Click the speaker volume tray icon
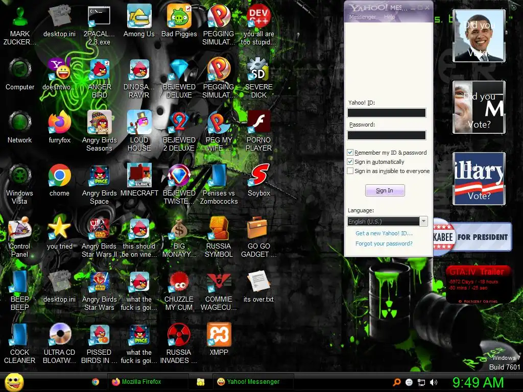The width and height of the screenshot is (523, 392). point(434,382)
